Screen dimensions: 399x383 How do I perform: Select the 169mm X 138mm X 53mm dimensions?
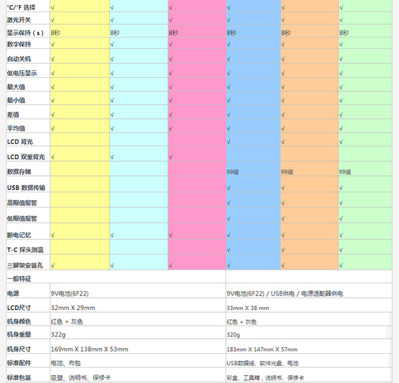coord(89,349)
